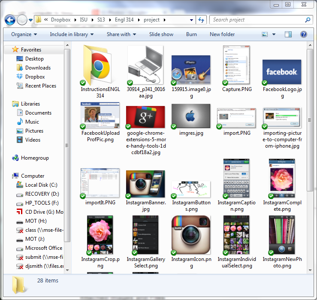The width and height of the screenshot is (317, 300).
Task: Start the Slide show
Action: 161,34
